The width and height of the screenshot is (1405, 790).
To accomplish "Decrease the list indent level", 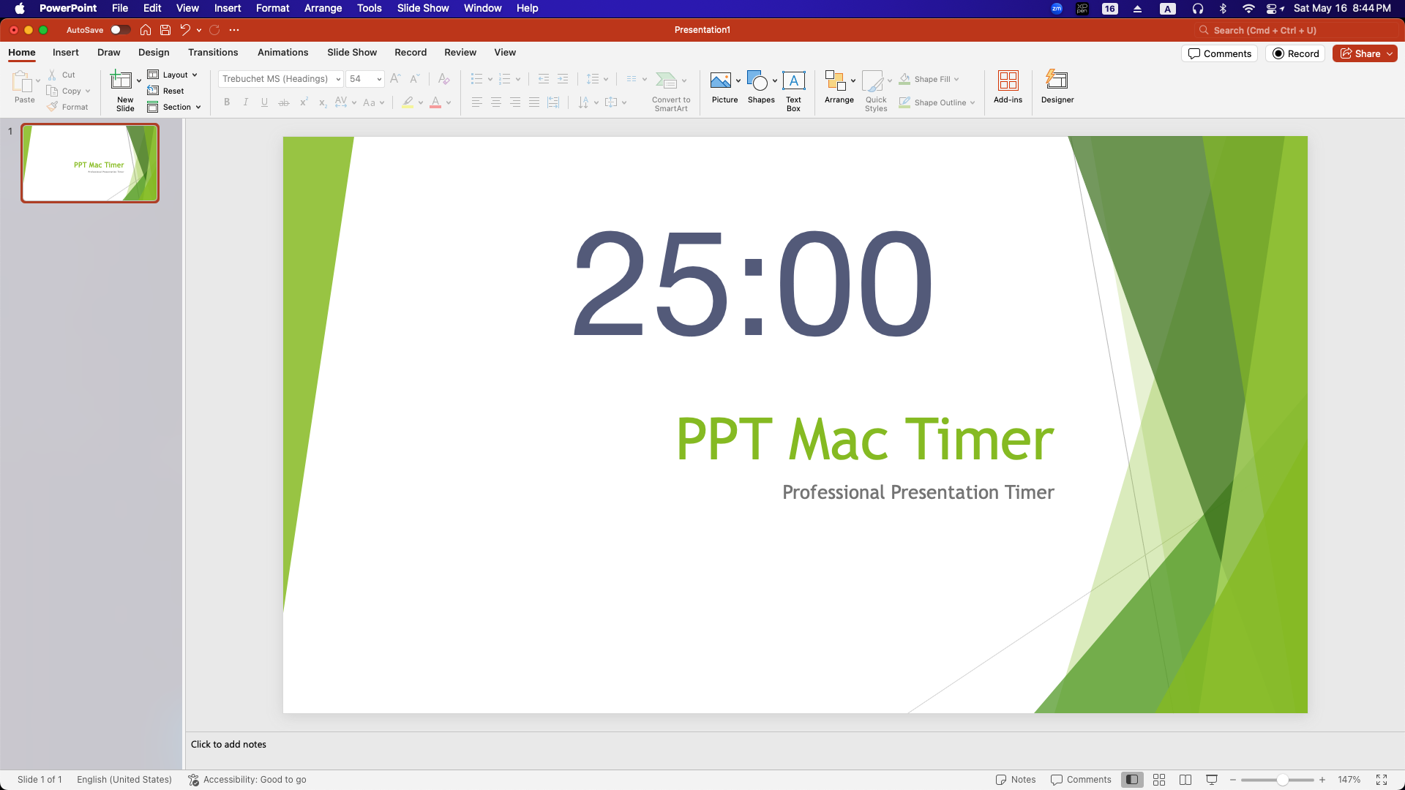I will 543,79.
